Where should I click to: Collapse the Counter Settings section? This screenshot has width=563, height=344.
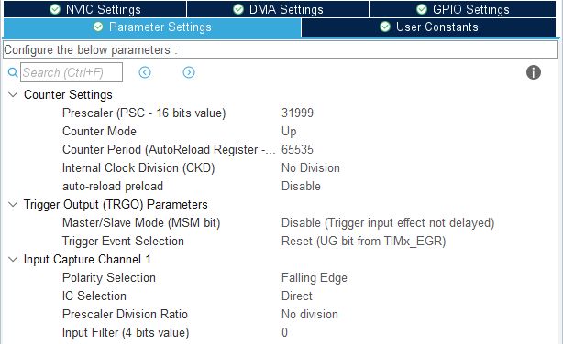[13, 94]
